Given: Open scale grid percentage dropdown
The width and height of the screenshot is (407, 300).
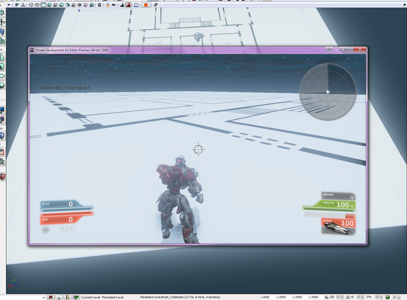Looking at the screenshot, I should point(381,297).
